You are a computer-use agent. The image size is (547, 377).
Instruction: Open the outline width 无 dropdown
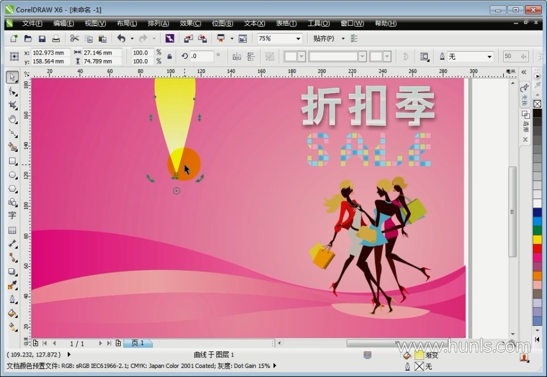(x=489, y=57)
